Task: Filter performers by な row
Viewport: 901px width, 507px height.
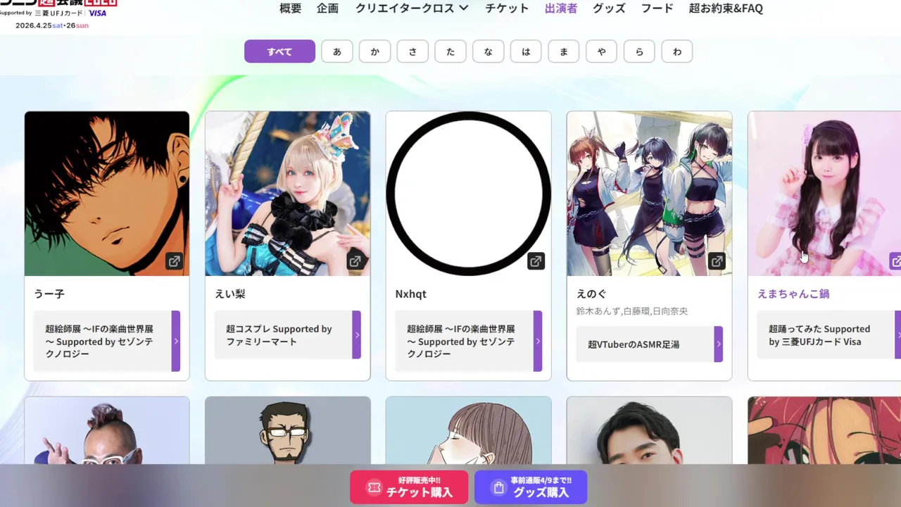Action: coord(488,51)
